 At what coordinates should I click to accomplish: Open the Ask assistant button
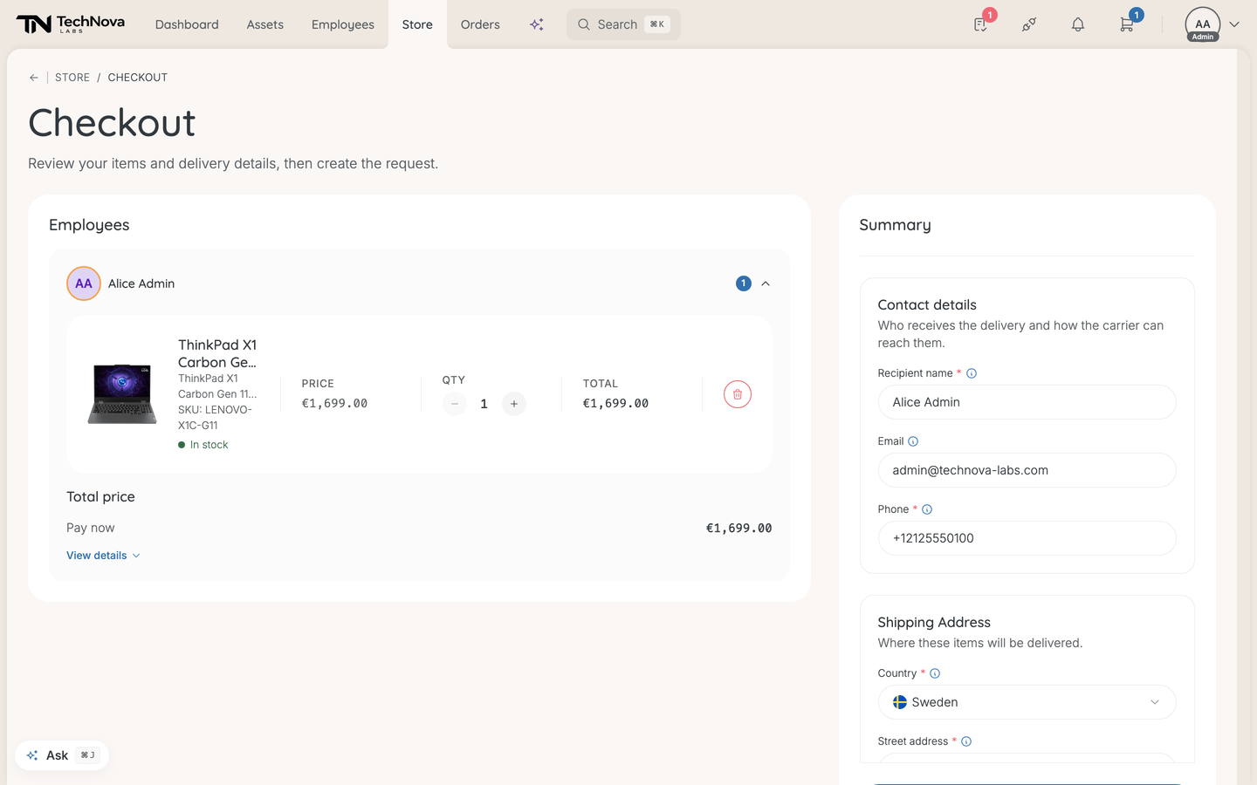click(62, 755)
